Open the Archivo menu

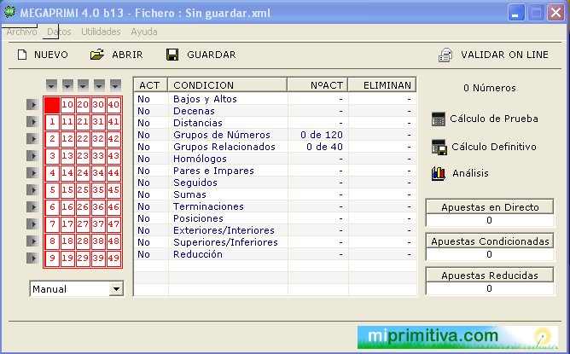click(21, 32)
